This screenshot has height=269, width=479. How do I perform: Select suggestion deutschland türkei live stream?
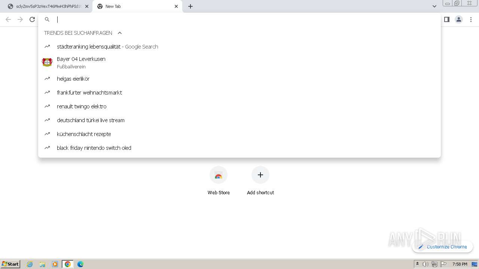click(x=239, y=120)
